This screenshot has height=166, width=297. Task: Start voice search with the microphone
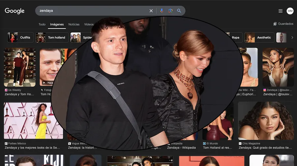(162, 11)
